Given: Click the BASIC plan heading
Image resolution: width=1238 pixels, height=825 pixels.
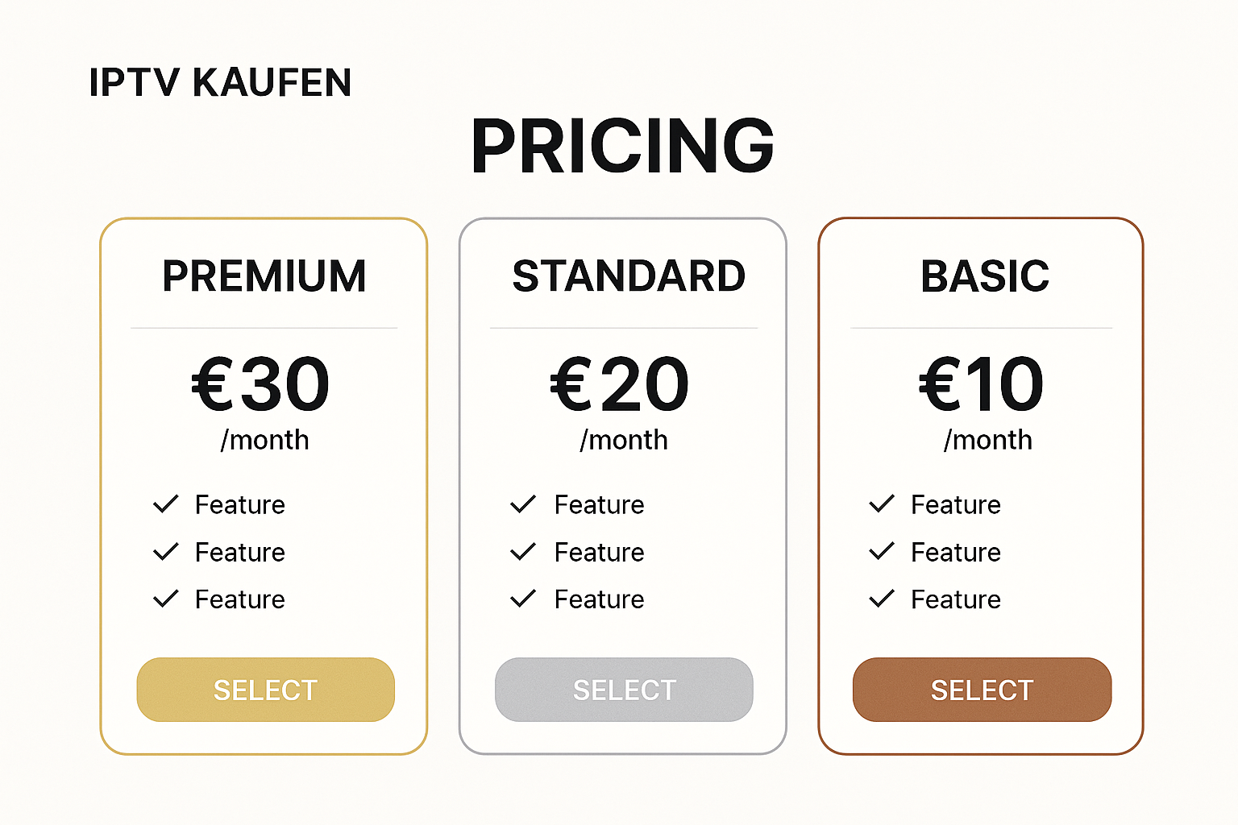Looking at the screenshot, I should 985,276.
